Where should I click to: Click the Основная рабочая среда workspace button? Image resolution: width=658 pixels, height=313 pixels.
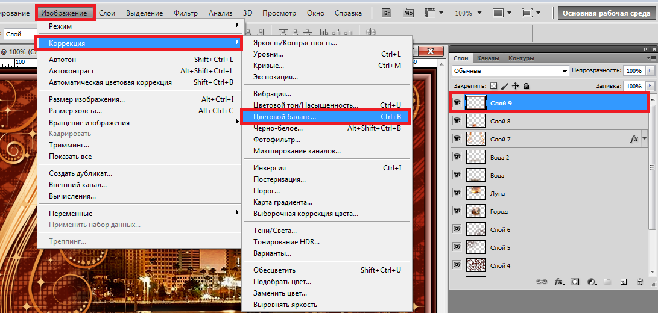pyautogui.click(x=606, y=13)
